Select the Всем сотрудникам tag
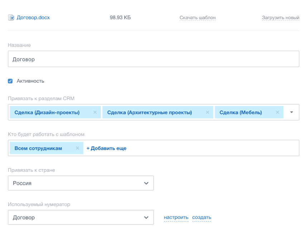The image size is (305, 228). coord(38,148)
